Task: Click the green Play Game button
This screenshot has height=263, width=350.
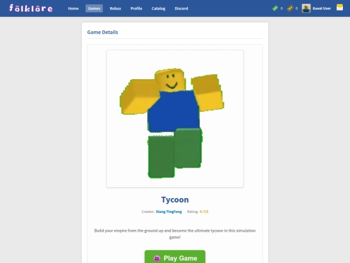Action: pos(175,257)
